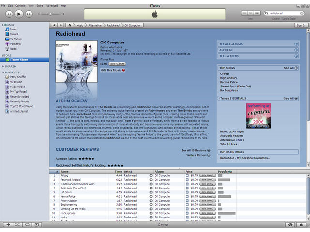
Task: Click See All arrow for iTunes Essentials
Action: [x=296, y=98]
